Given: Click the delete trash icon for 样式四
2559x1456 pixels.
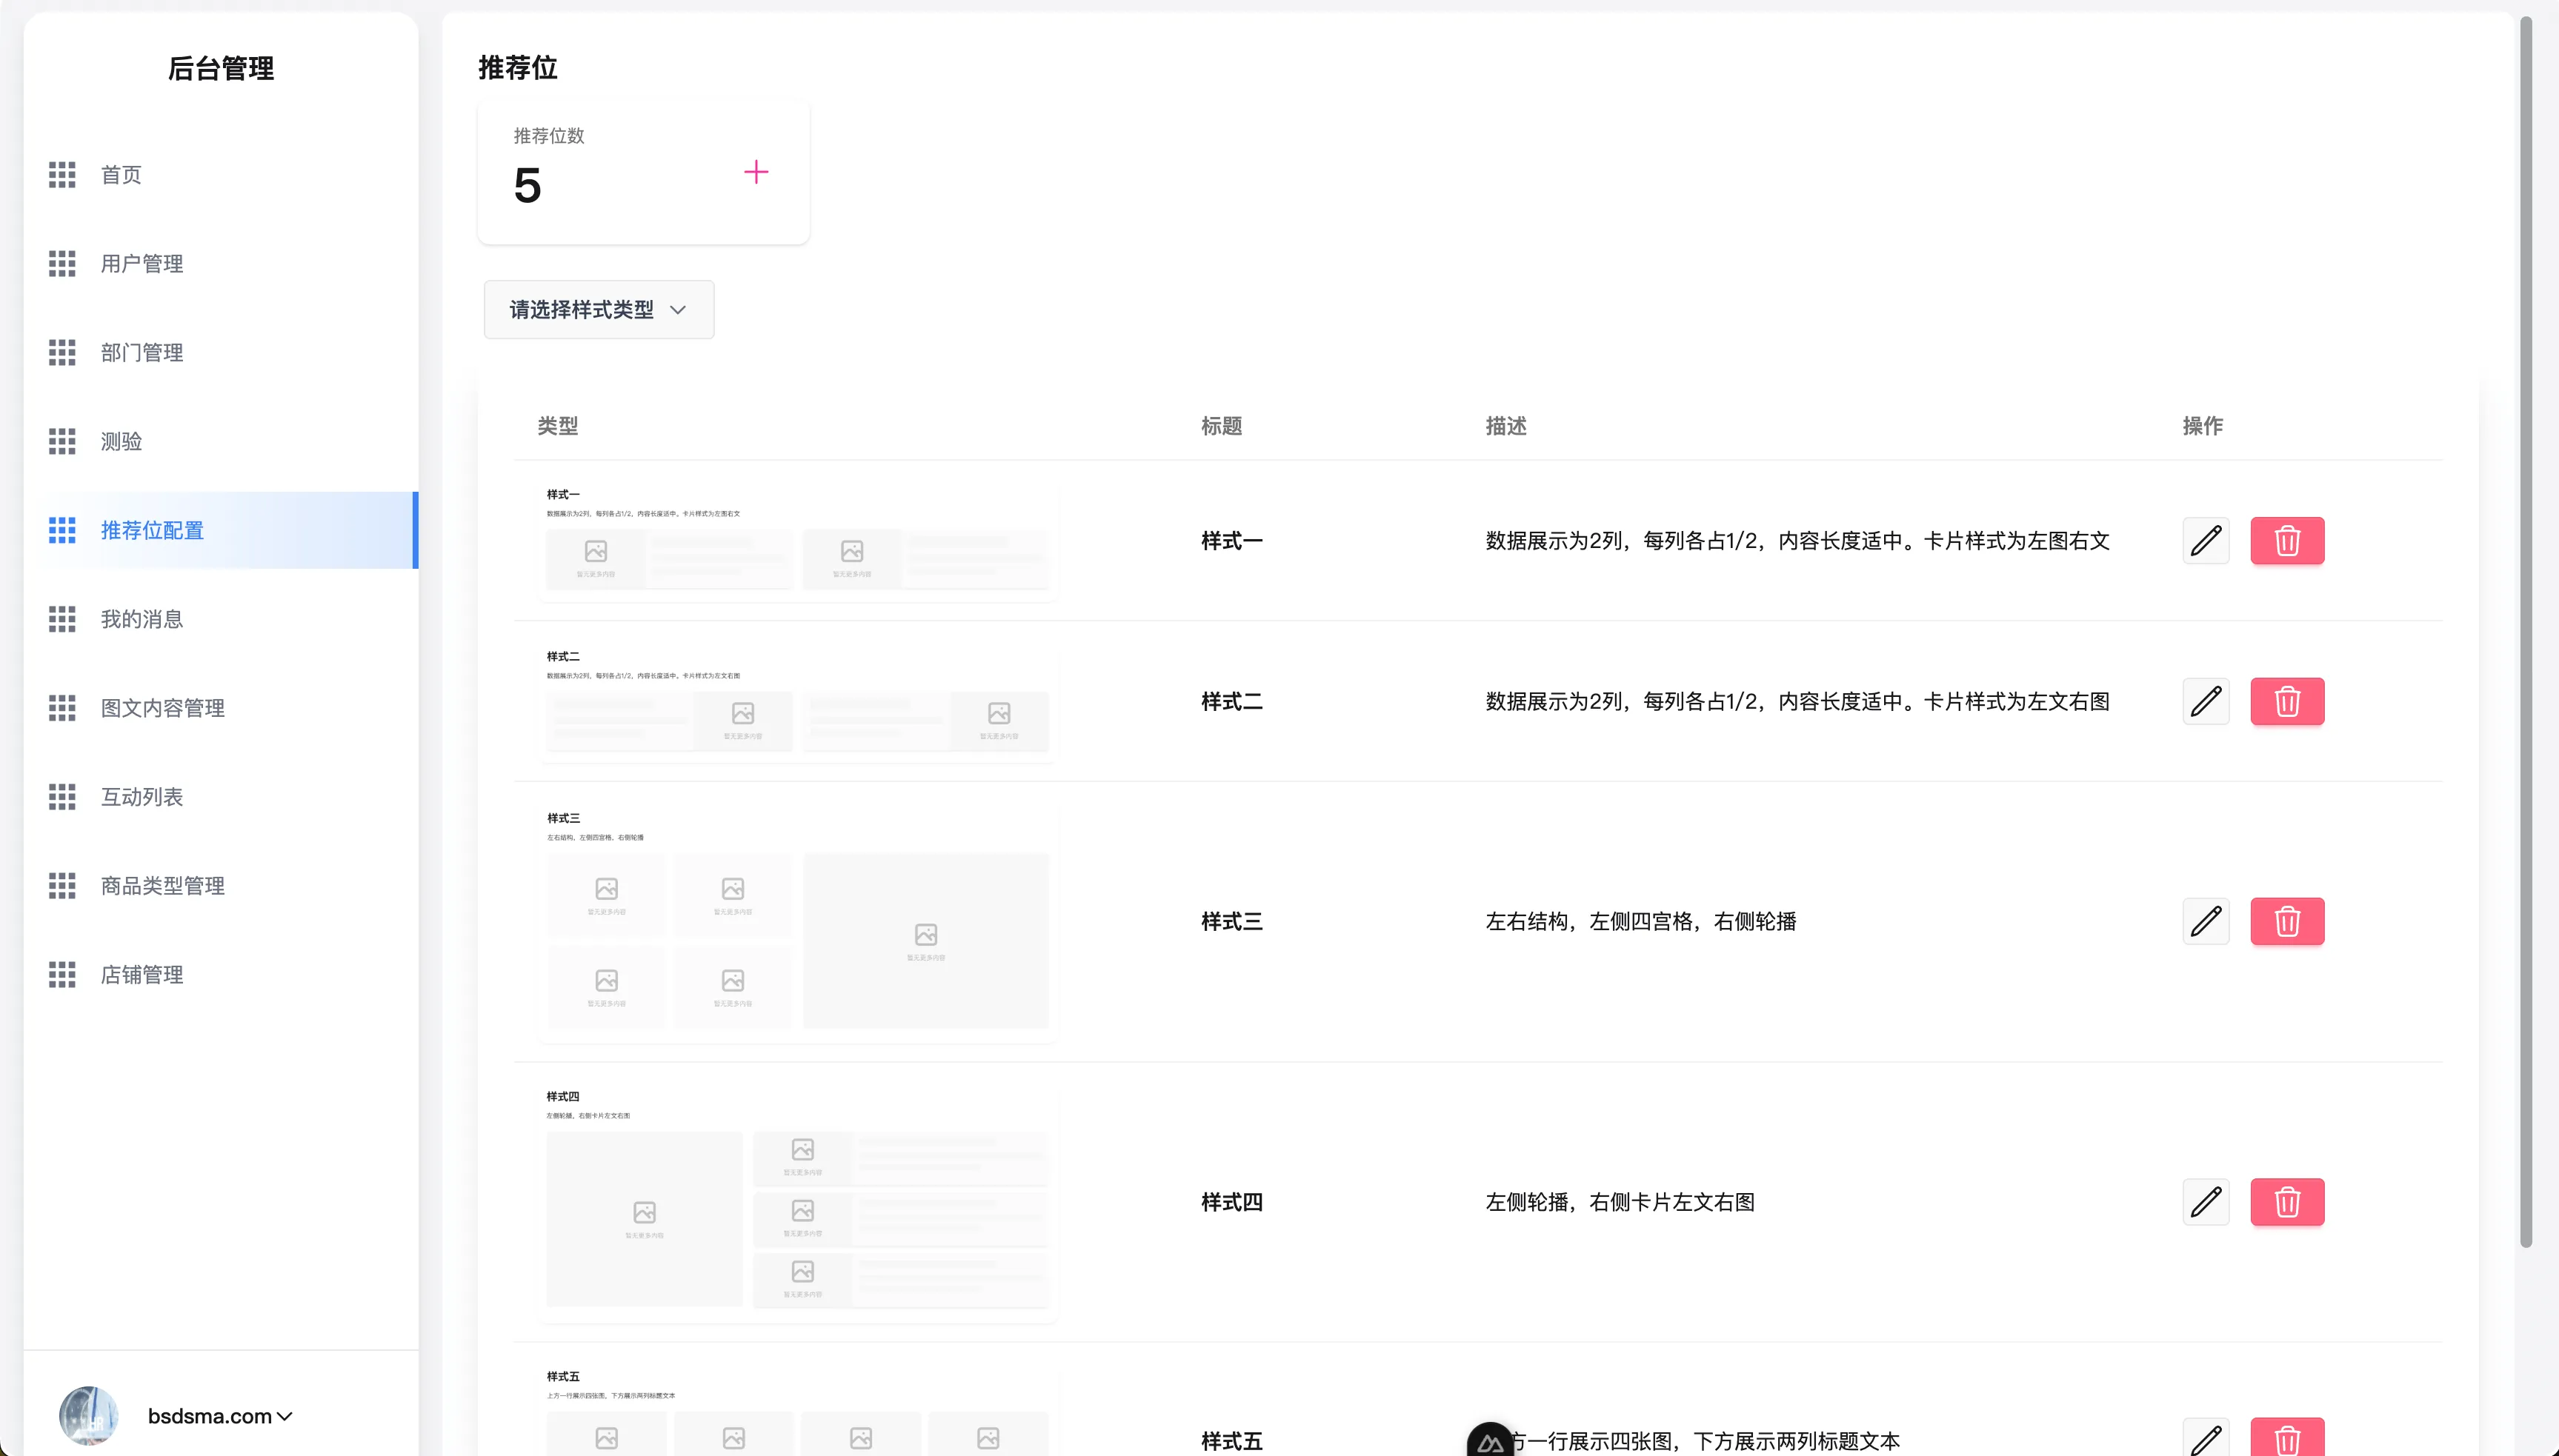Looking at the screenshot, I should [2288, 1202].
